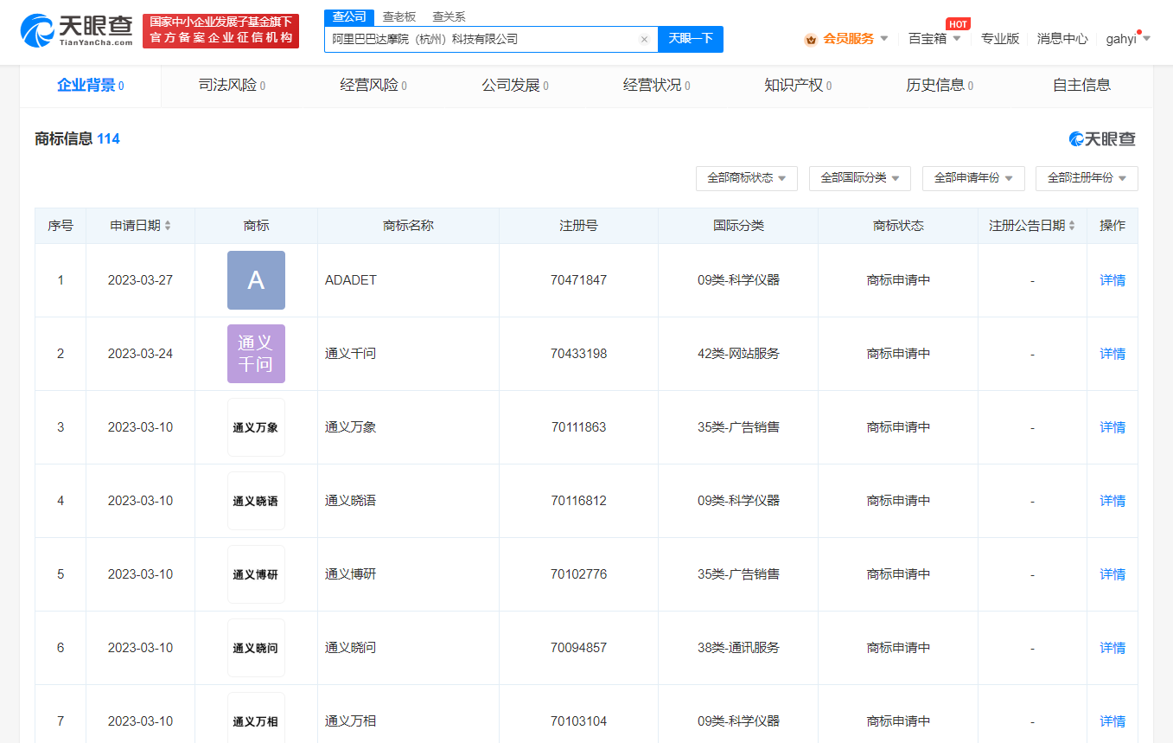Click the 天眼查 watermark icon above the table

click(x=1074, y=138)
